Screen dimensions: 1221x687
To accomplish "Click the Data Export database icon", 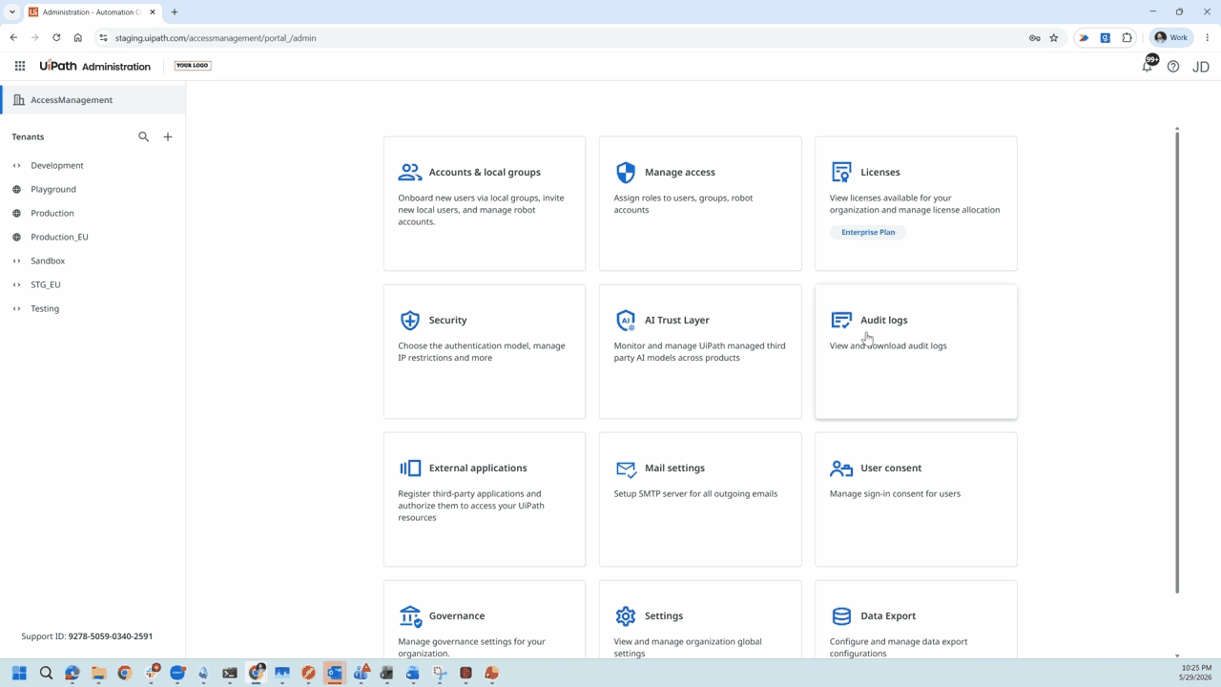I will [x=841, y=615].
